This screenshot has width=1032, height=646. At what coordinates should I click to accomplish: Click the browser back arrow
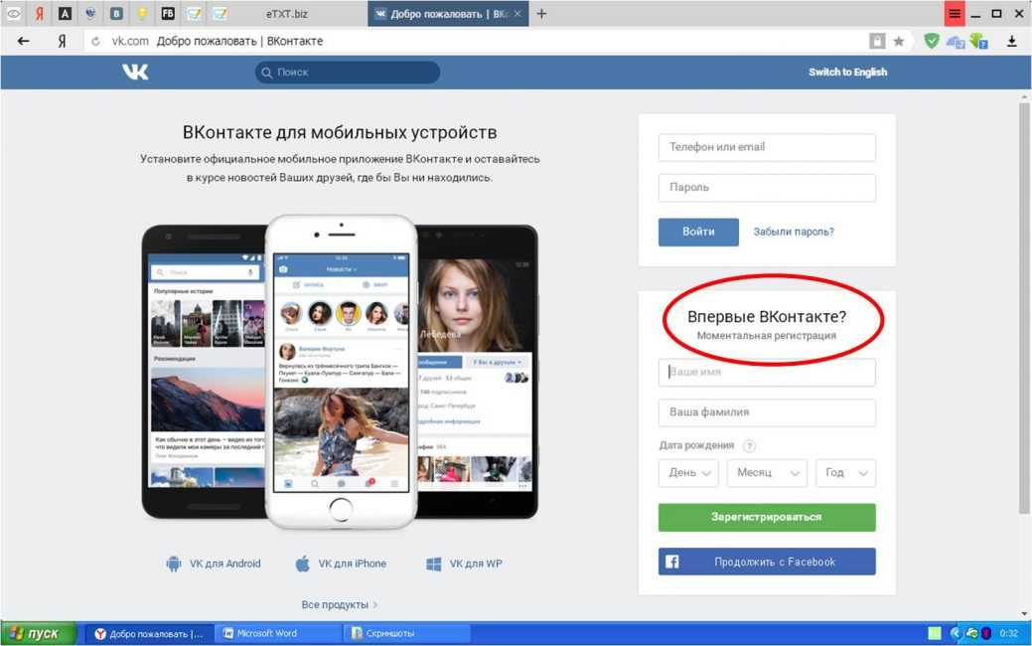(x=24, y=42)
